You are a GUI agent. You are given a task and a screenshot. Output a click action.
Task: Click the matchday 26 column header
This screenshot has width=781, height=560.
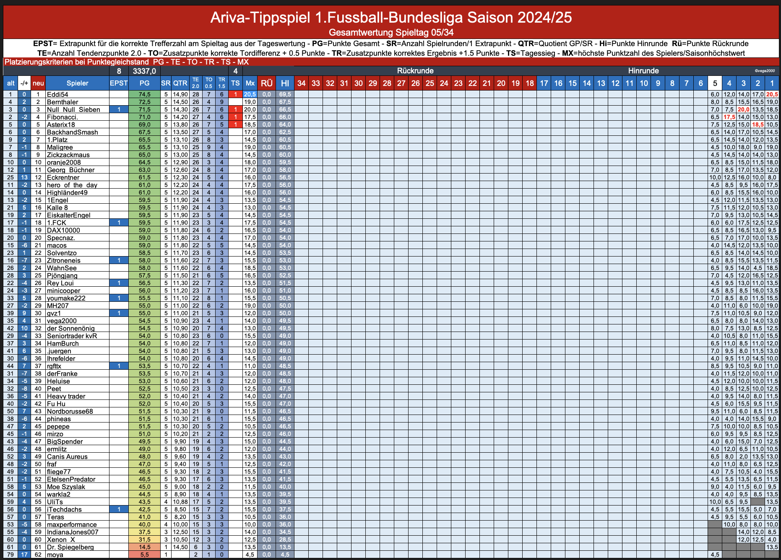pyautogui.click(x=416, y=83)
